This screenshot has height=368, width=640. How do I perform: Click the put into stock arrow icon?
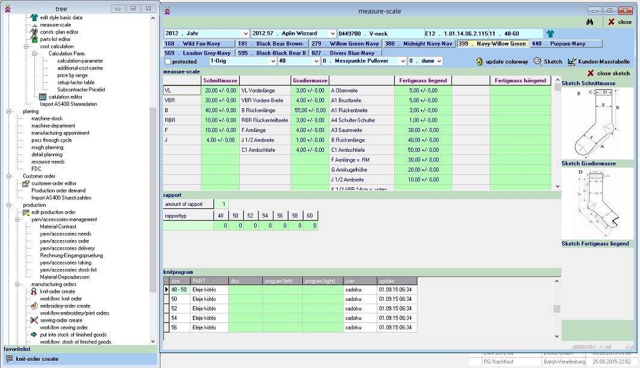(x=34, y=334)
